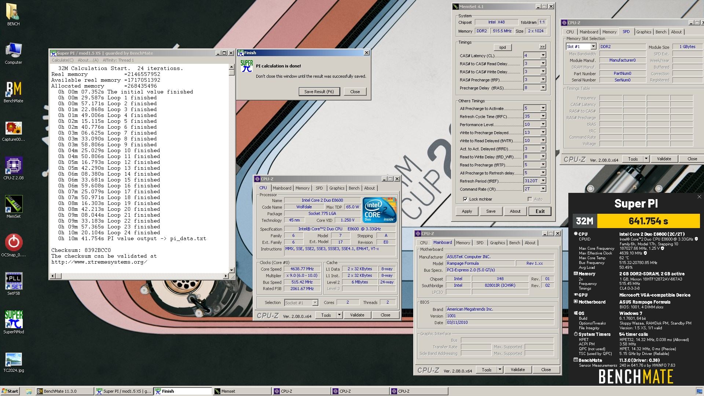Viewport: 704px width, 396px height.
Task: Toggle the Lock mchbar checkbox
Action: pyautogui.click(x=465, y=199)
